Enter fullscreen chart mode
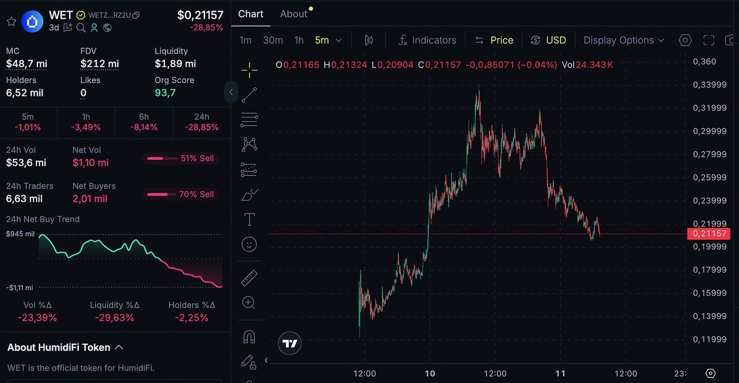The image size is (739, 383). click(x=708, y=40)
